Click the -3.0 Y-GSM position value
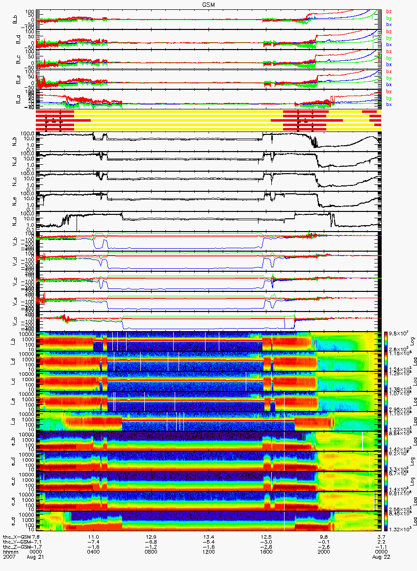Screen dimensions: 417x571 click(x=266, y=542)
